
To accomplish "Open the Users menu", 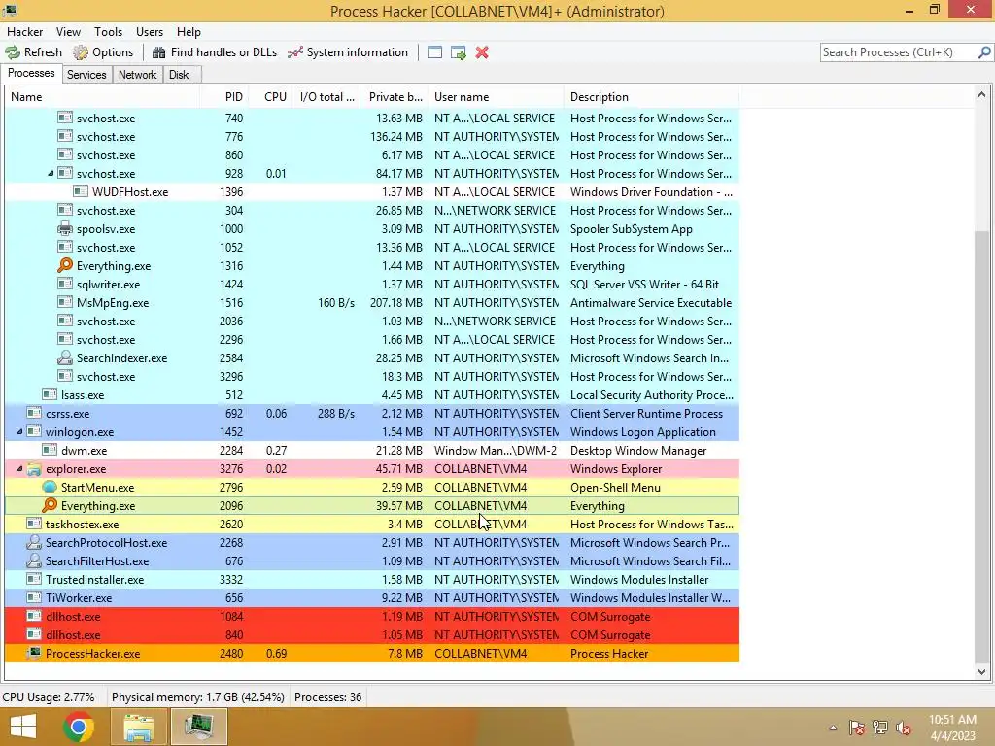I will point(149,32).
